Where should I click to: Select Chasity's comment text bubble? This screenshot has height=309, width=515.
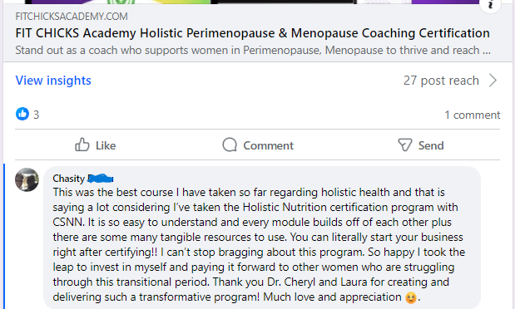pyautogui.click(x=262, y=238)
